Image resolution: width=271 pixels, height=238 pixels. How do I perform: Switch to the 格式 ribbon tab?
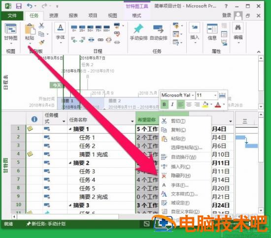pyautogui.click(x=136, y=16)
